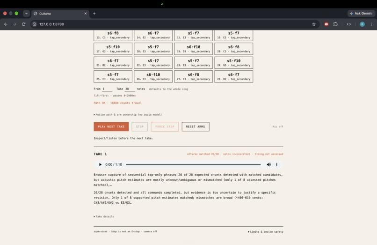The width and height of the screenshot is (377, 245).
Task: Click the browser forward arrow
Action: pyautogui.click(x=14, y=24)
